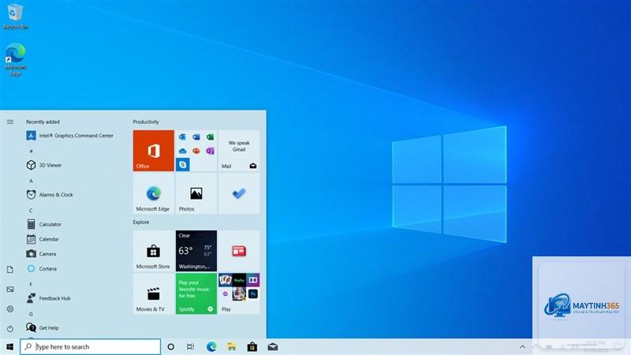The image size is (631, 355).
Task: Open Task View on the taskbar
Action: [190, 346]
